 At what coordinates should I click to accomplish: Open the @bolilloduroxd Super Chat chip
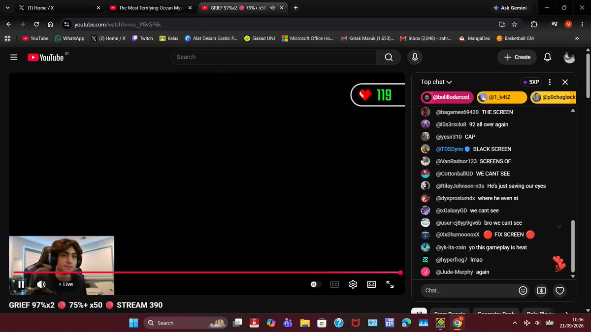point(447,98)
